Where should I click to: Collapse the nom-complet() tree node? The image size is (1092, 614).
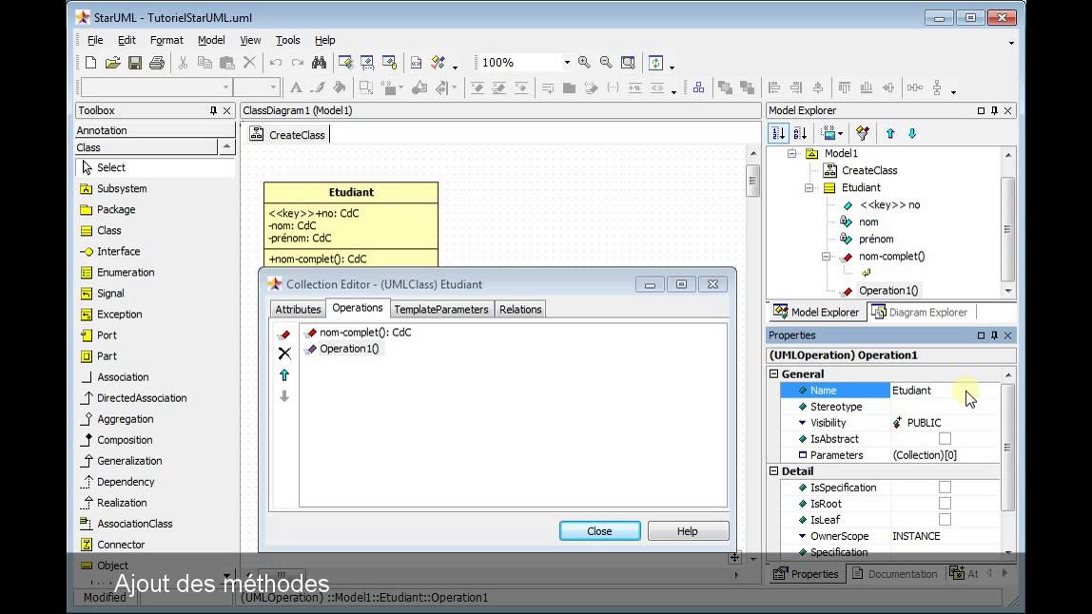pyautogui.click(x=826, y=257)
